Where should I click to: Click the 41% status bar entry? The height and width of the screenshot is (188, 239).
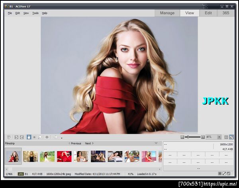coord(131,174)
